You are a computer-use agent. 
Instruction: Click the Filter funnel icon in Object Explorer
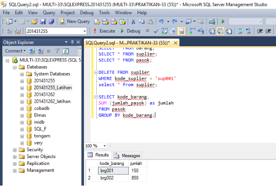point(57,51)
